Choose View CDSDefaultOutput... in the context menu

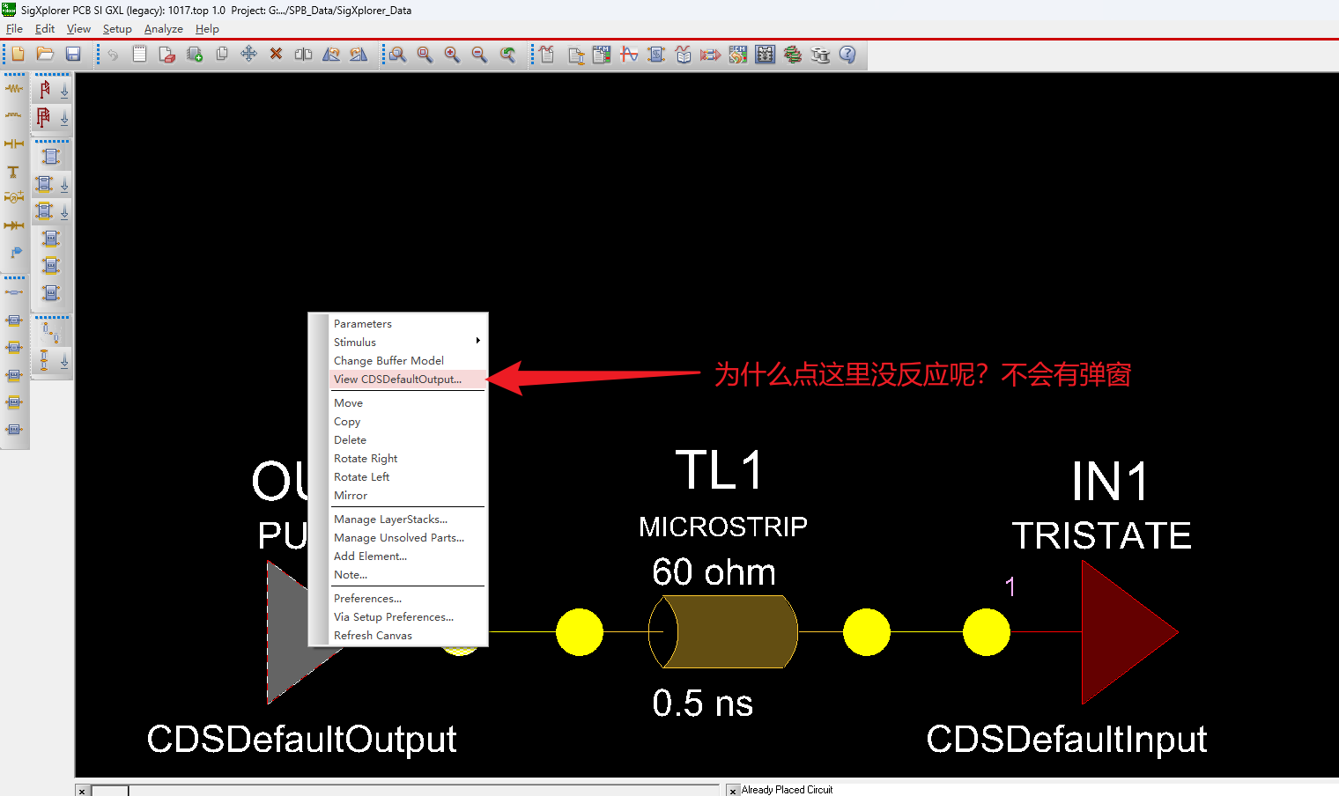click(x=397, y=380)
